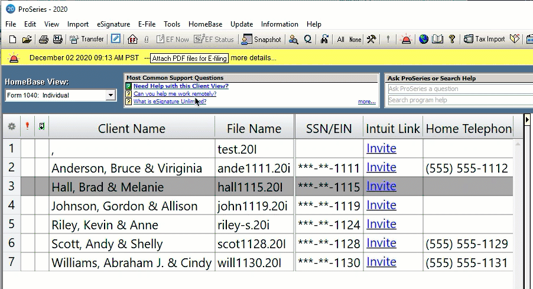Open the File menu
Image resolution: width=533 pixels, height=289 pixels.
point(11,24)
